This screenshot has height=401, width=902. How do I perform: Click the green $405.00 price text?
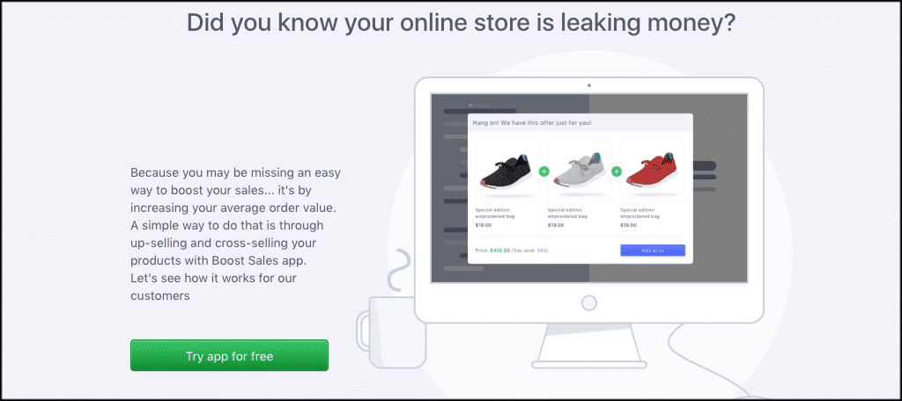pos(500,251)
